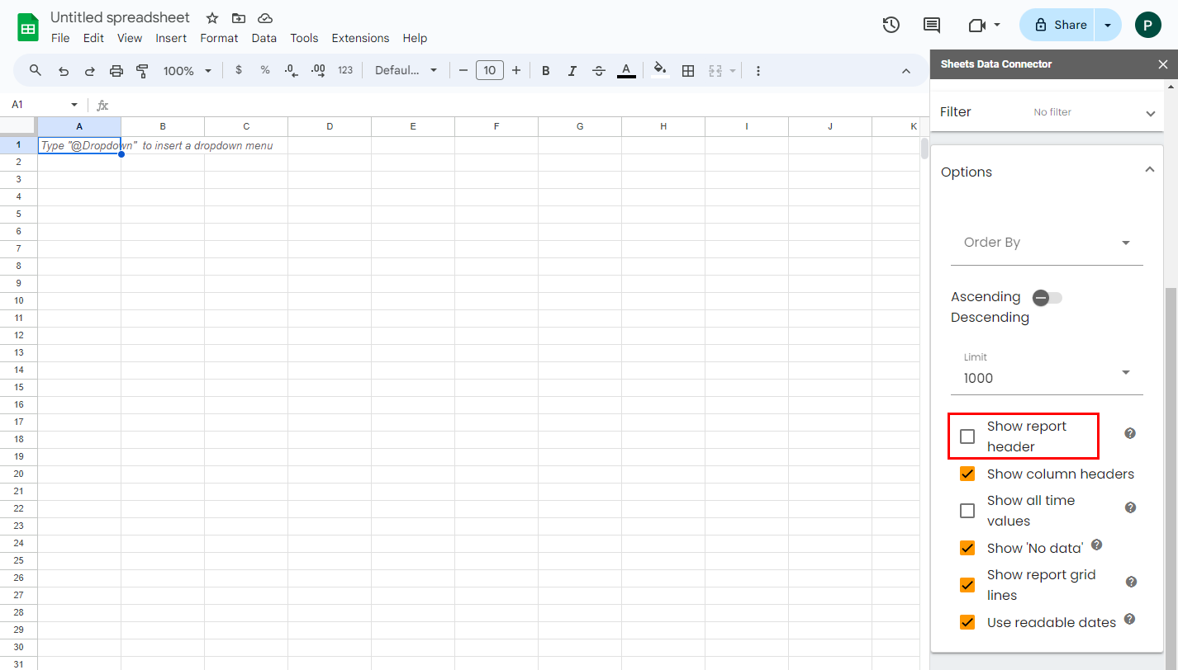This screenshot has height=670, width=1178.
Task: Expand the Filter section chevron
Action: (1150, 113)
